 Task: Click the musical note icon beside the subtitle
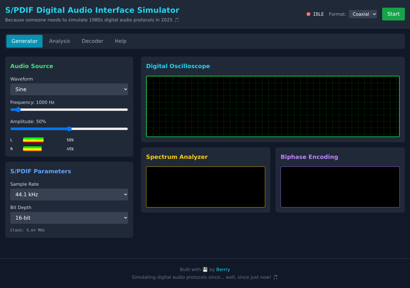pos(176,20)
